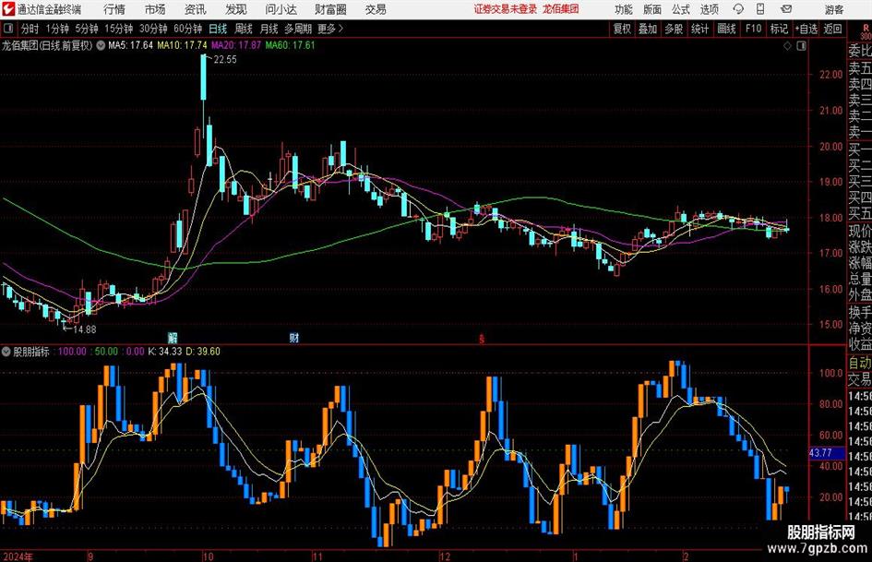Open the customer service headset icon

pyautogui.click(x=738, y=9)
